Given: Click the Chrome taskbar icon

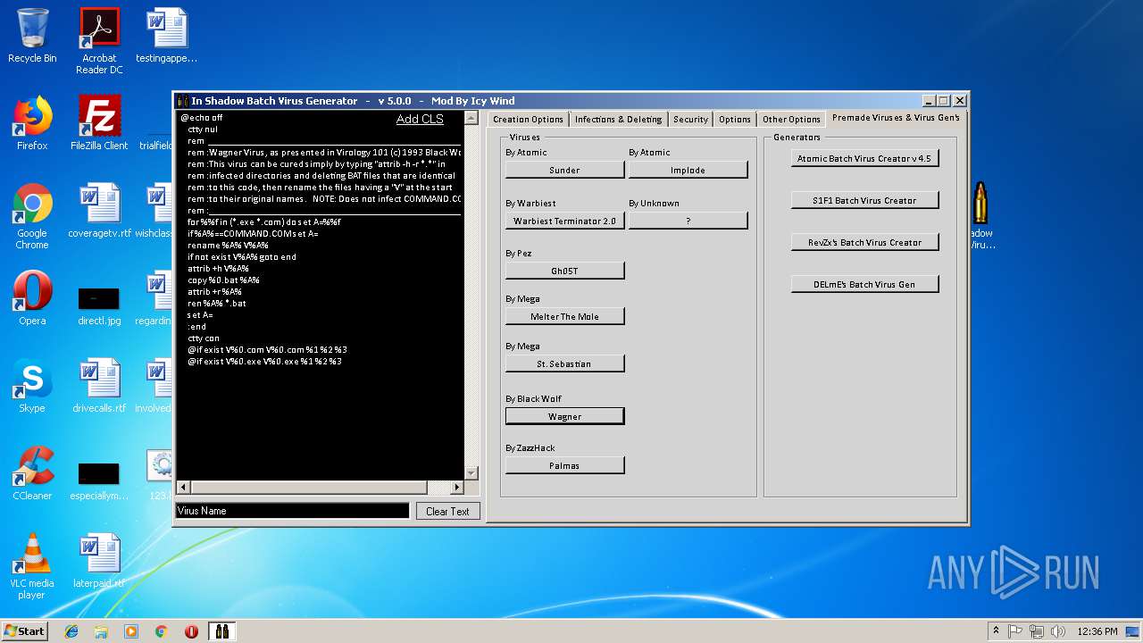Looking at the screenshot, I should pyautogui.click(x=161, y=631).
